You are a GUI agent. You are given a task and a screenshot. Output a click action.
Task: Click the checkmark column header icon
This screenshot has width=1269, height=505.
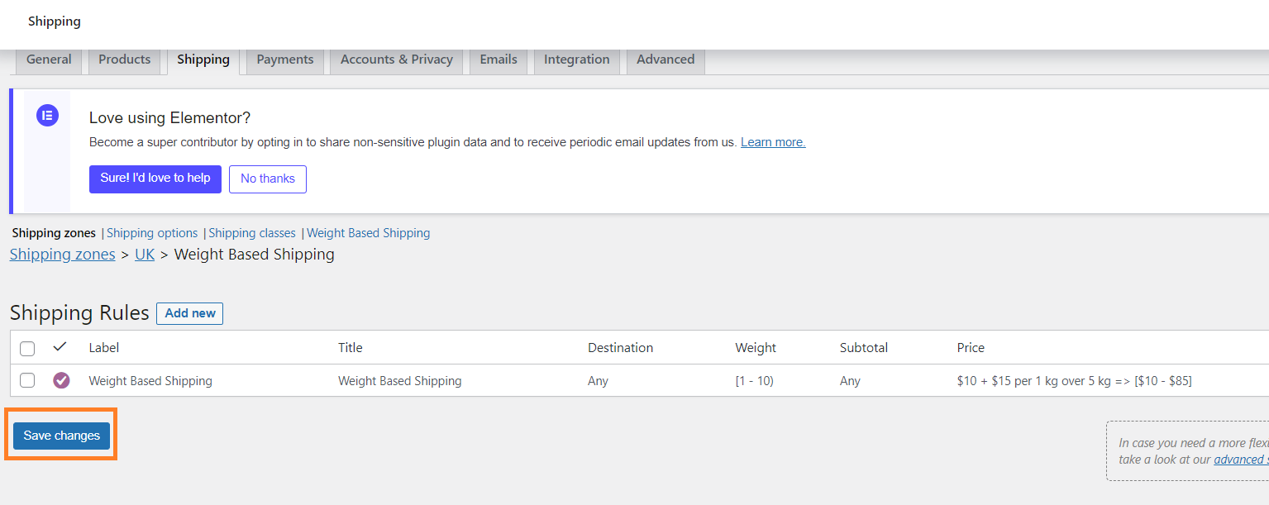tap(60, 347)
